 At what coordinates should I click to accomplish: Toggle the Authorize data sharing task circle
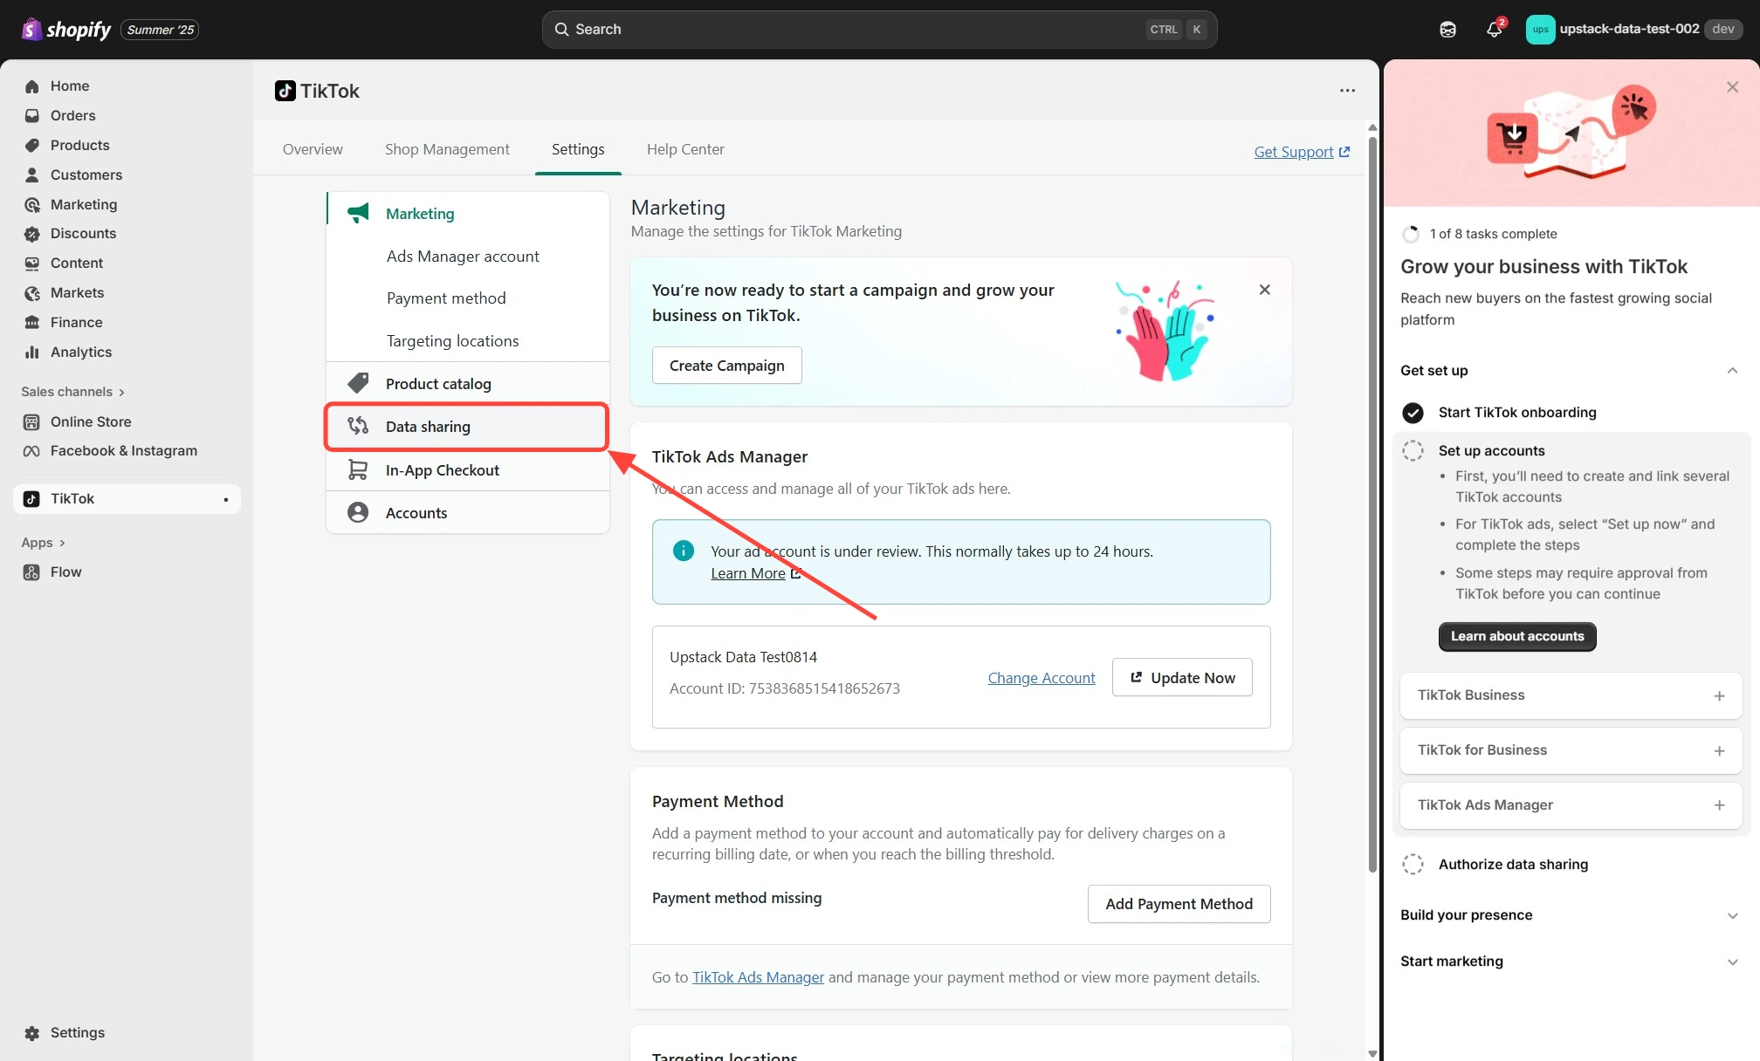coord(1413,865)
